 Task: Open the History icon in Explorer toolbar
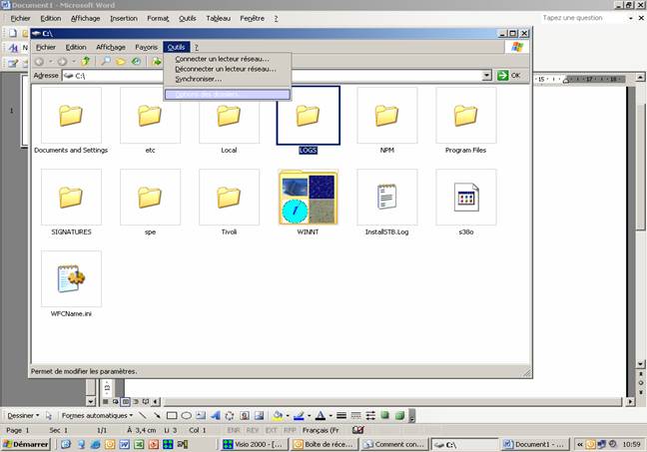click(136, 62)
